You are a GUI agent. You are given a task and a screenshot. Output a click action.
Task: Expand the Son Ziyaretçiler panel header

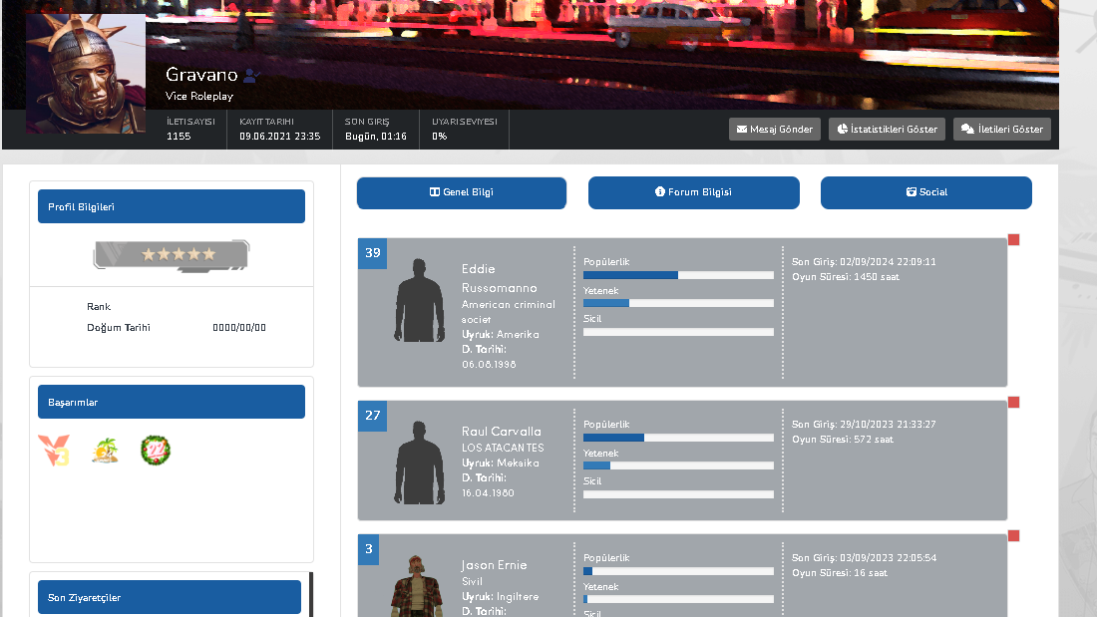pyautogui.click(x=170, y=597)
